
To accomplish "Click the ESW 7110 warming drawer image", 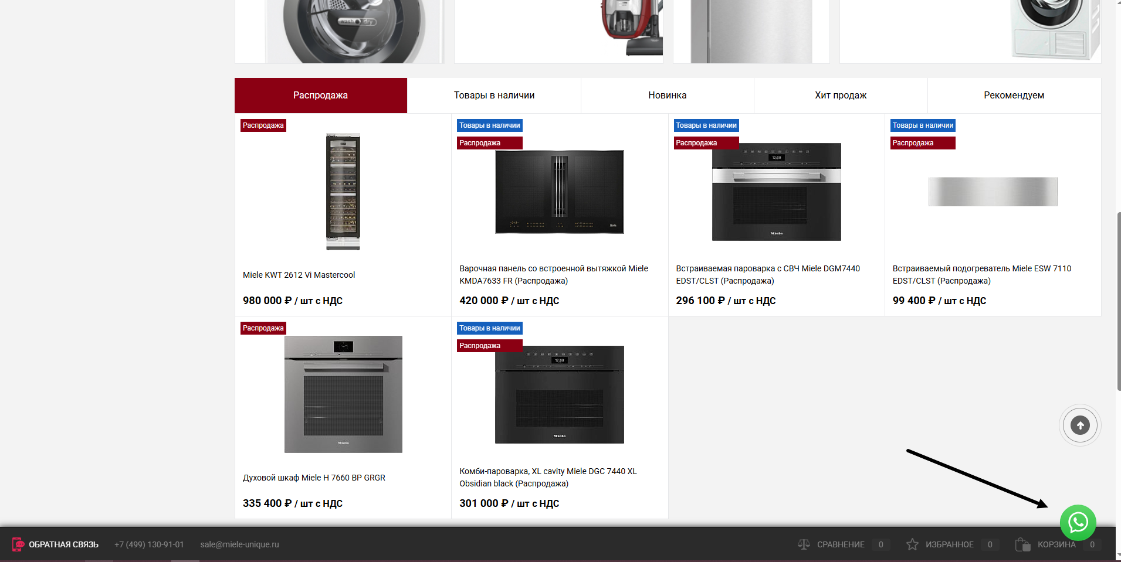I will [x=993, y=192].
